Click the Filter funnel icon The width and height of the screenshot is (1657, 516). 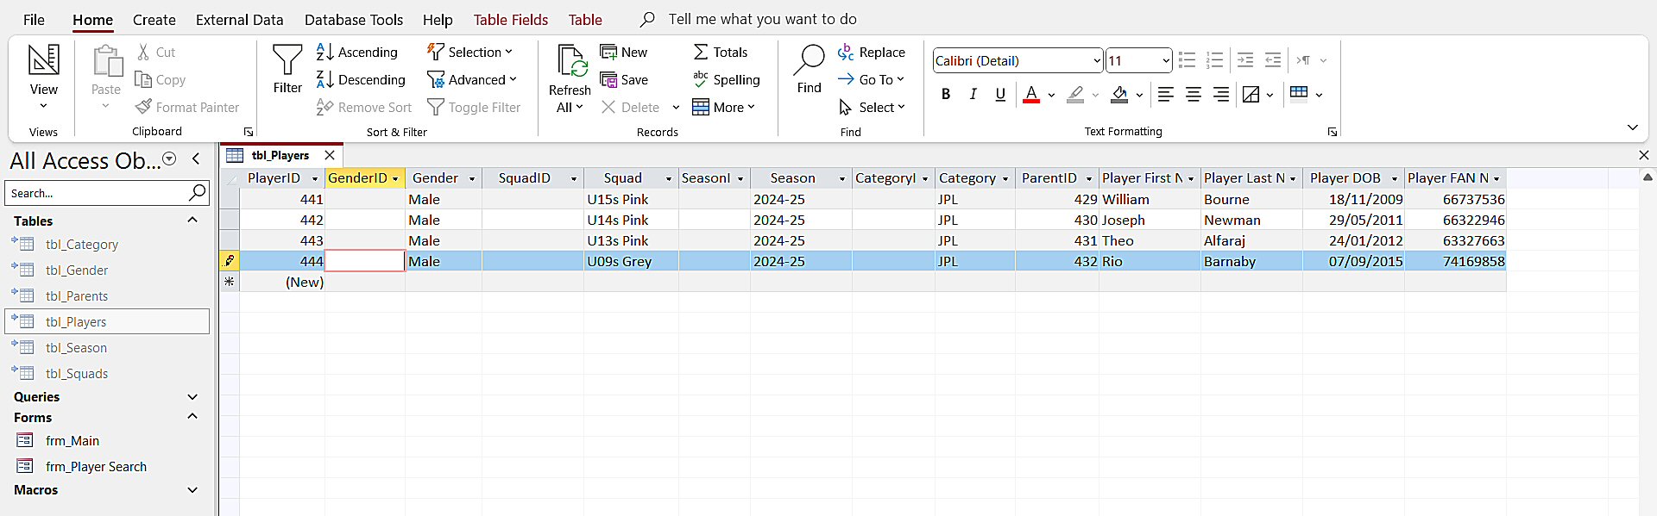pos(287,61)
